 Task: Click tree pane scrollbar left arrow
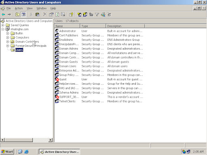pos(2,140)
